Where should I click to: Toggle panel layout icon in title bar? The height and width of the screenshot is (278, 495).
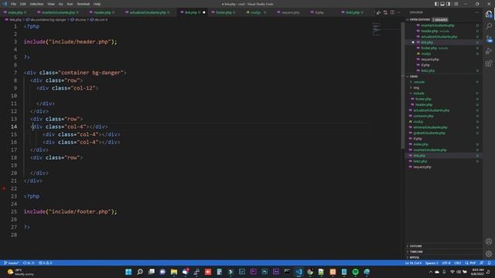442,4
